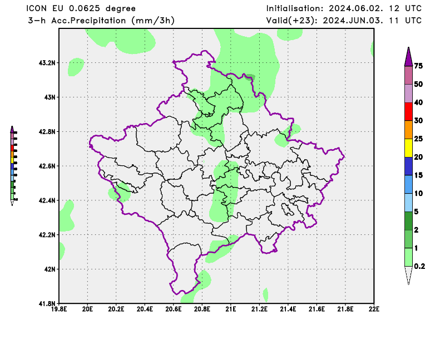Click the dark blue 15-20 mm legend swatch

click(x=408, y=166)
